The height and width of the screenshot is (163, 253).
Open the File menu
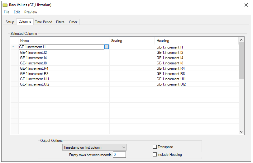[x=7, y=12]
